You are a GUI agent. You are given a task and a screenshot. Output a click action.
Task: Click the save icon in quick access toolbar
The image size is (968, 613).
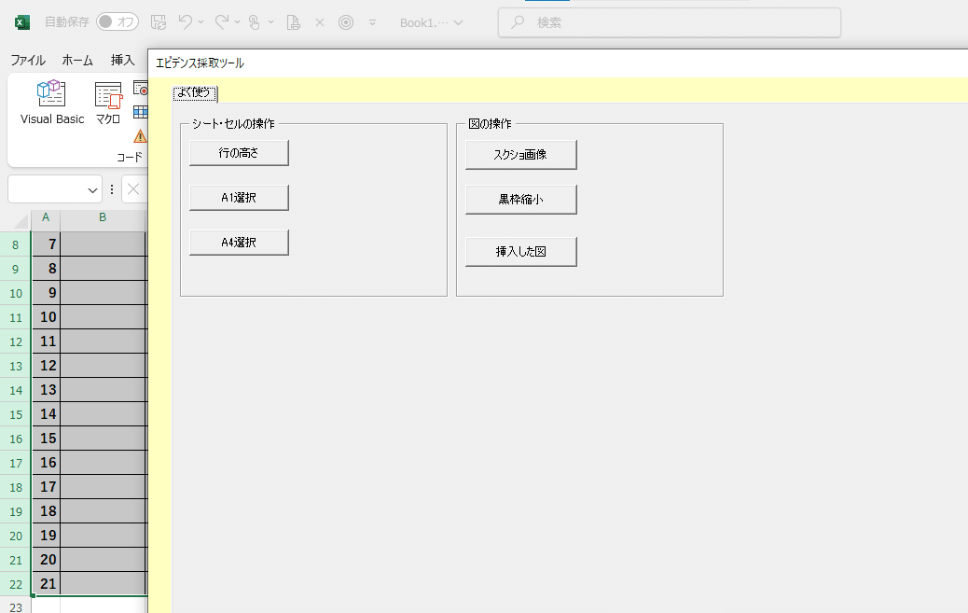tap(159, 22)
